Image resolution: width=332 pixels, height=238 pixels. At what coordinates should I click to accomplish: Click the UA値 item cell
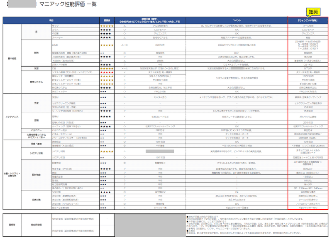click(76, 45)
